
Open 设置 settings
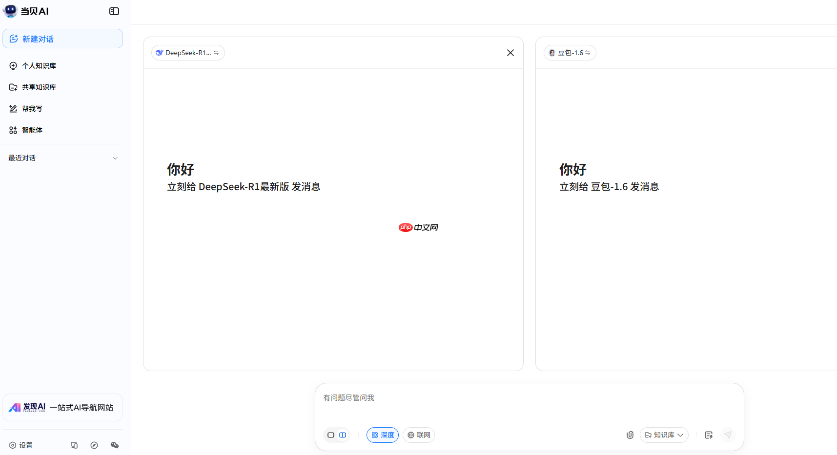[21, 445]
